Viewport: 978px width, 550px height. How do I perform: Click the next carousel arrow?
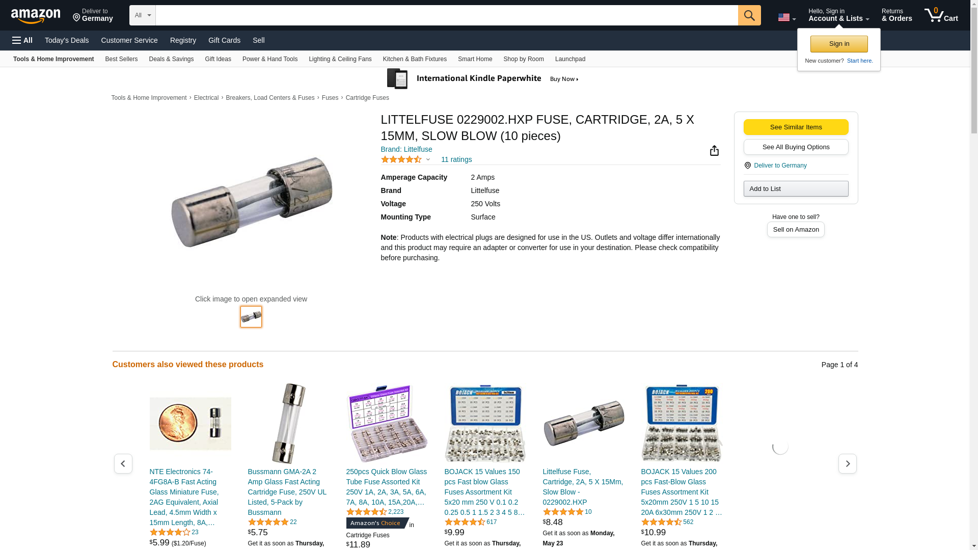(848, 463)
